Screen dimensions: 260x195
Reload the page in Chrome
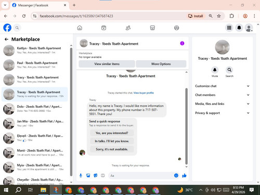[x=24, y=16]
